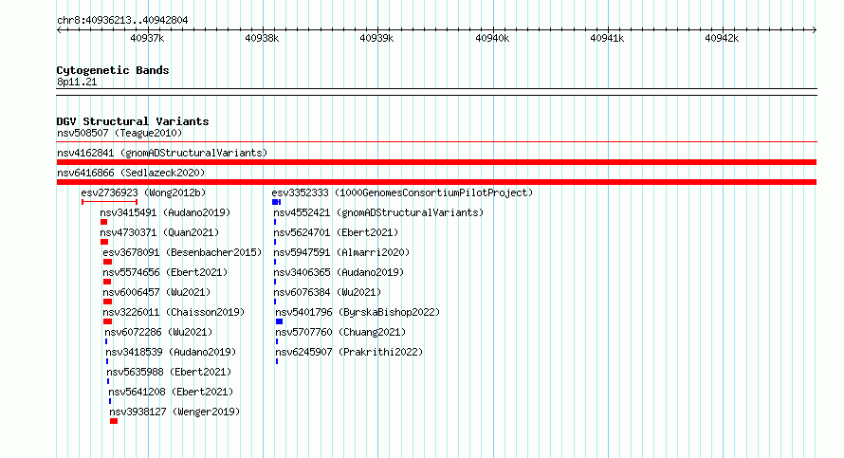Screen dimensions: 844x458
Task: Click the thick red bar of nsv4162841
Action: coord(436,162)
